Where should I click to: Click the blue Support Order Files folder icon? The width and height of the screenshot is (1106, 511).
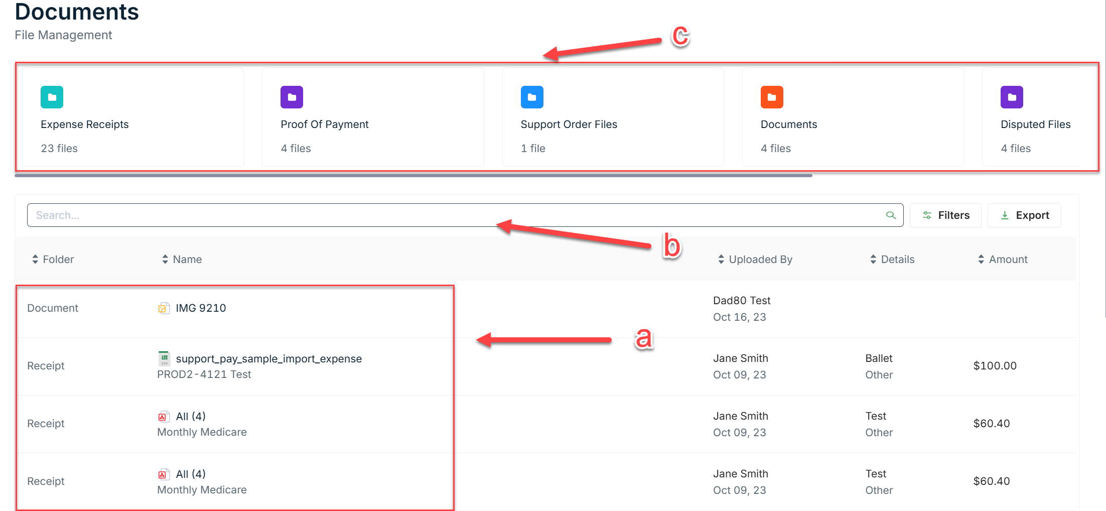pos(532,97)
